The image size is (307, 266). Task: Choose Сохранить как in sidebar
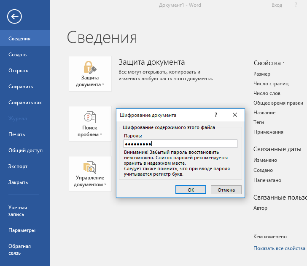coord(25,103)
